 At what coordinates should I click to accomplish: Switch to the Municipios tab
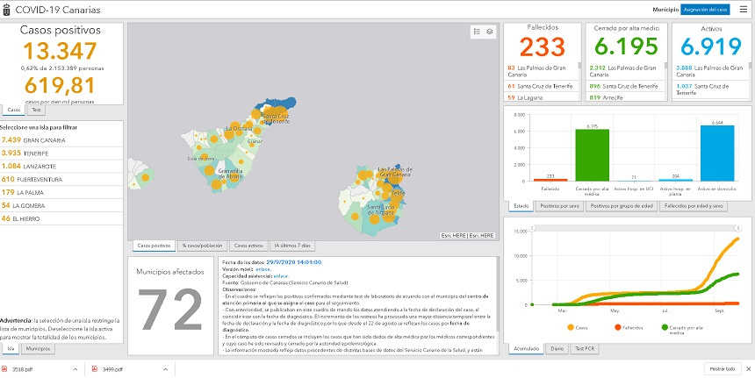[x=37, y=348]
